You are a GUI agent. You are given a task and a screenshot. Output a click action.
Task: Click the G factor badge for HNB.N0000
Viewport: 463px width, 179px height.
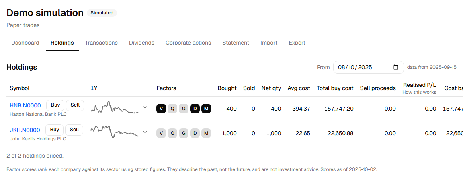pos(184,109)
